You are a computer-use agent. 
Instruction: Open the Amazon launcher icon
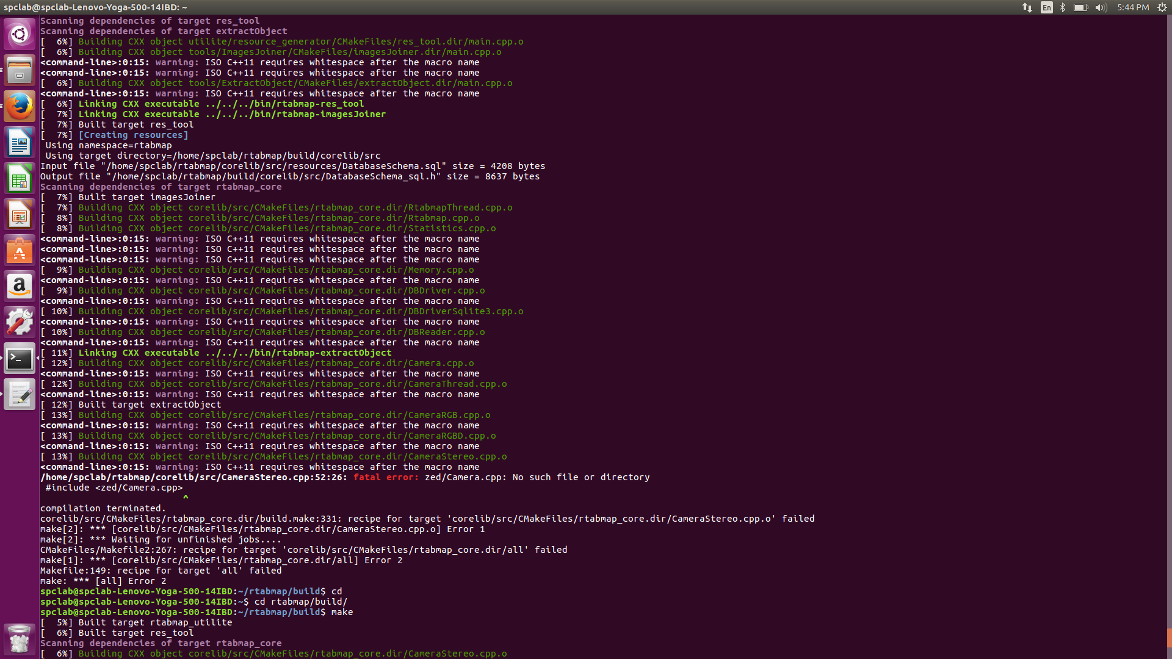click(20, 287)
